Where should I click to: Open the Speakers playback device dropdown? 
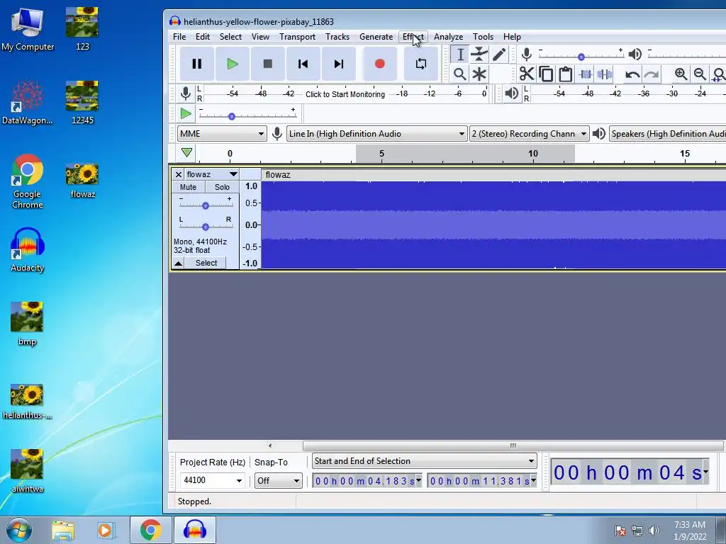[667, 134]
